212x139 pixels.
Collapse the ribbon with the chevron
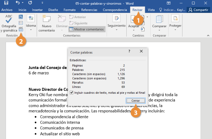pyautogui.click(x=208, y=36)
